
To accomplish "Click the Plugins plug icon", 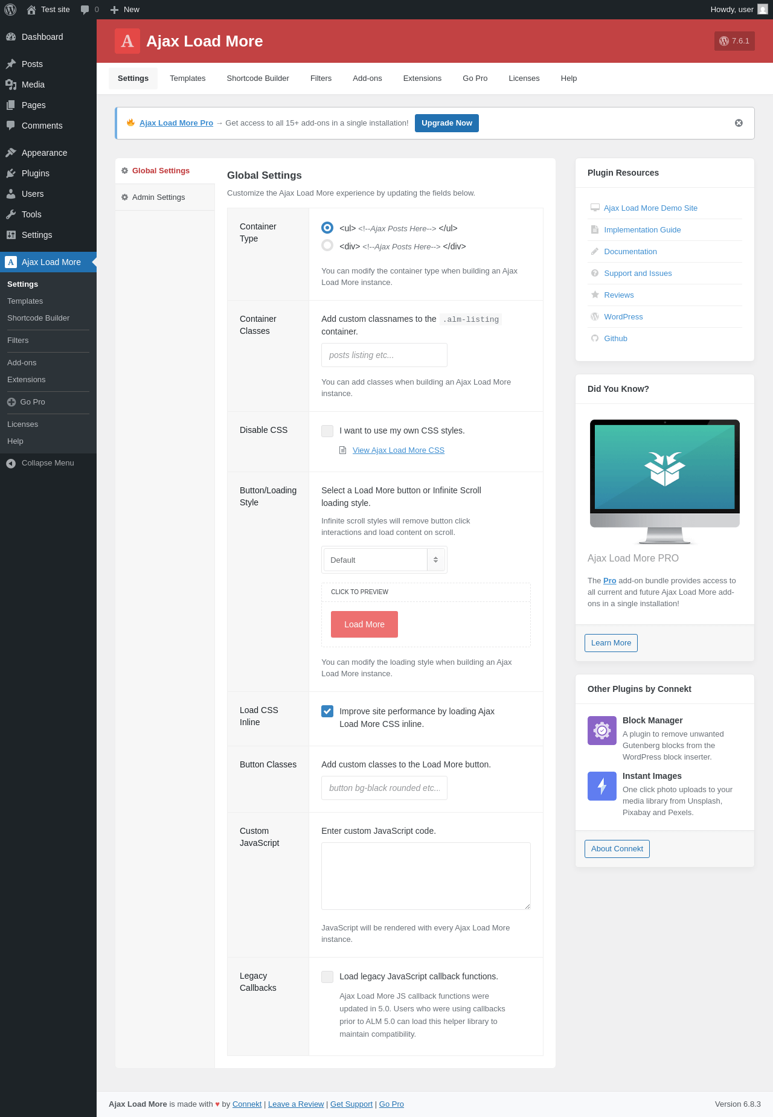I will pos(11,173).
